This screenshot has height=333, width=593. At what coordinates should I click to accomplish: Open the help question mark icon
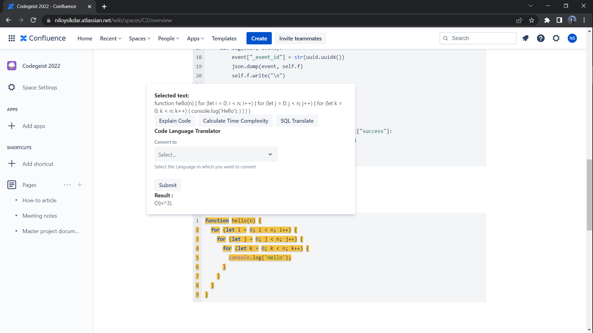(x=541, y=38)
